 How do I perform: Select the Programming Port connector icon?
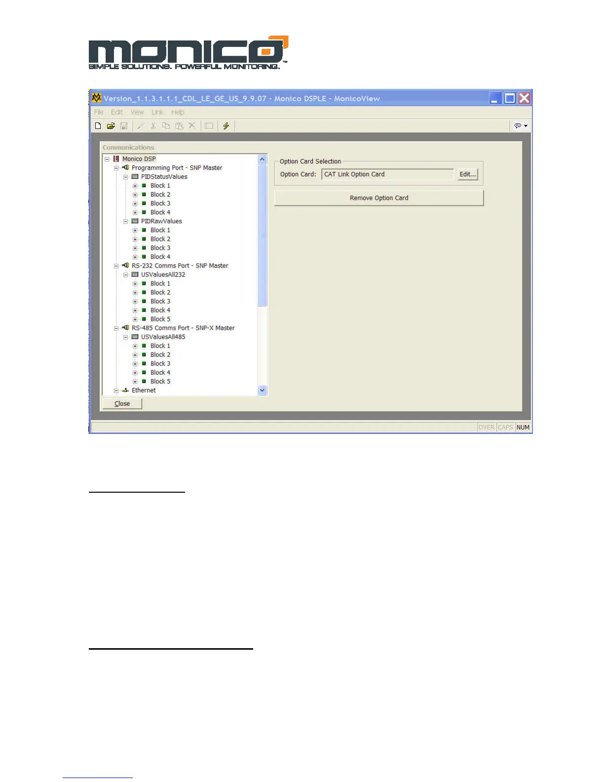tap(126, 168)
